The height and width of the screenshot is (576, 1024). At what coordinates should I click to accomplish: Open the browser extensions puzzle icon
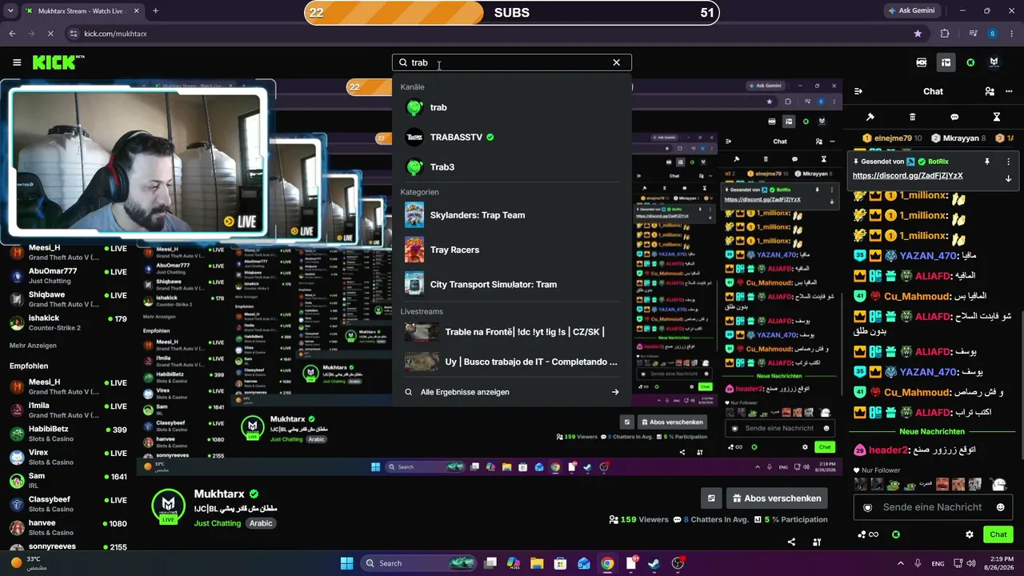point(945,34)
